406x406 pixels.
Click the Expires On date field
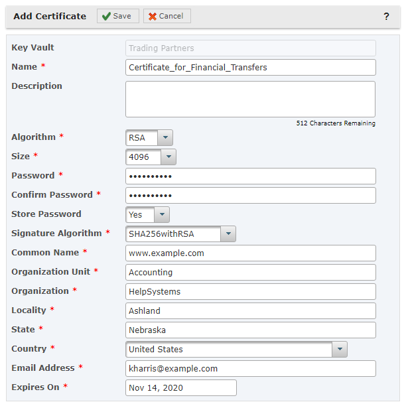[180, 387]
